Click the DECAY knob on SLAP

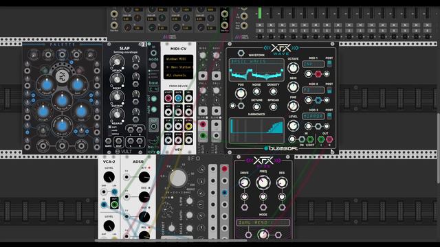(117, 80)
